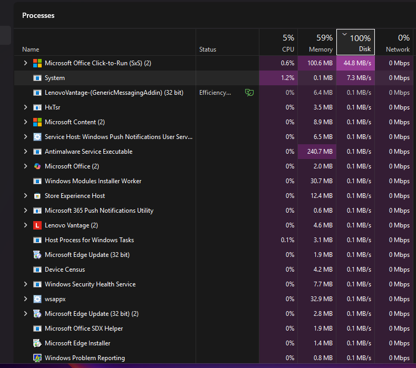The image size is (416, 368).
Task: Click the 7.3 MB/s disk value
Action: pyautogui.click(x=359, y=78)
